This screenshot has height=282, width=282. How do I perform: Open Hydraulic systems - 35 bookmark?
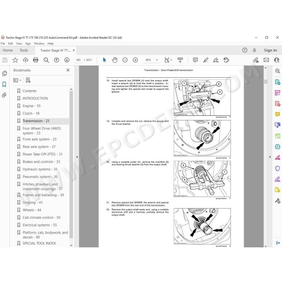[40, 169]
